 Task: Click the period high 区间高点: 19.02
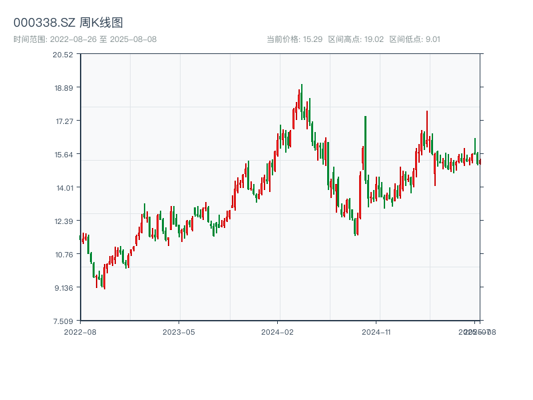click(x=356, y=39)
